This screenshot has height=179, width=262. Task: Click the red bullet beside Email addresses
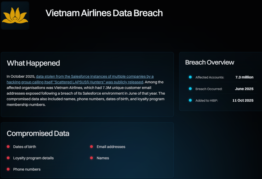[x=91, y=147]
